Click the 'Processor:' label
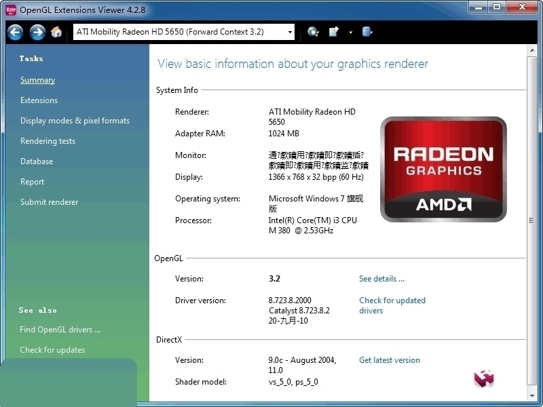Viewport: 543px width, 407px height. [193, 220]
